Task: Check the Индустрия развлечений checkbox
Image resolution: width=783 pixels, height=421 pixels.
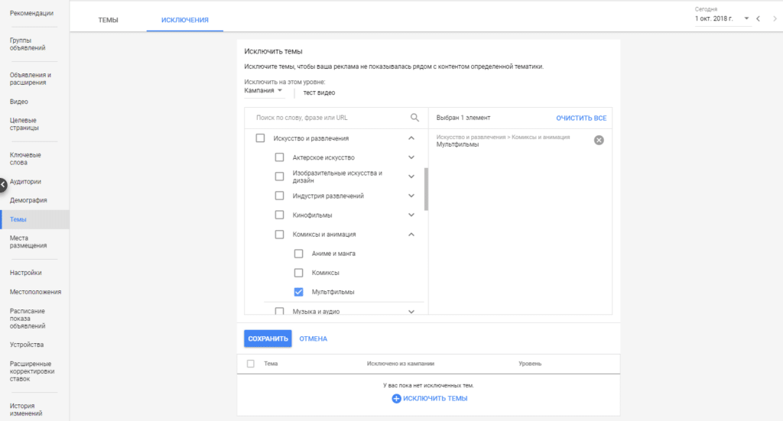Action: pyautogui.click(x=279, y=196)
